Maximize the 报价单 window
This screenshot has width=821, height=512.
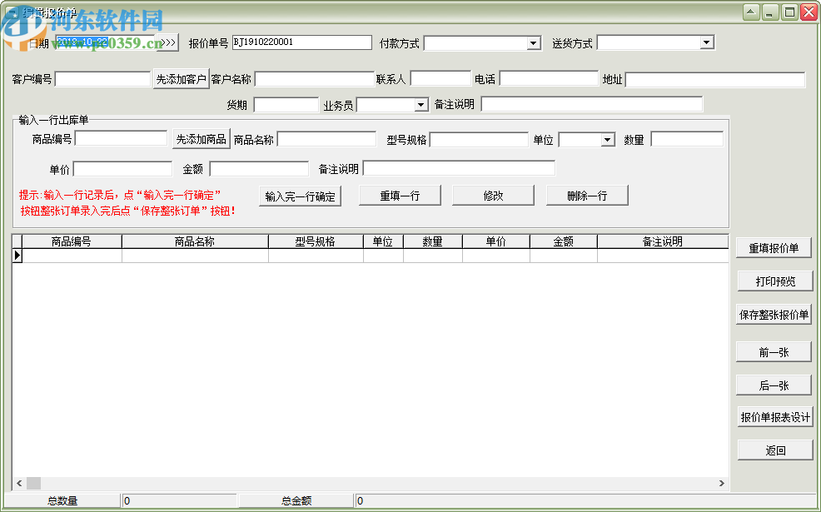click(x=789, y=12)
